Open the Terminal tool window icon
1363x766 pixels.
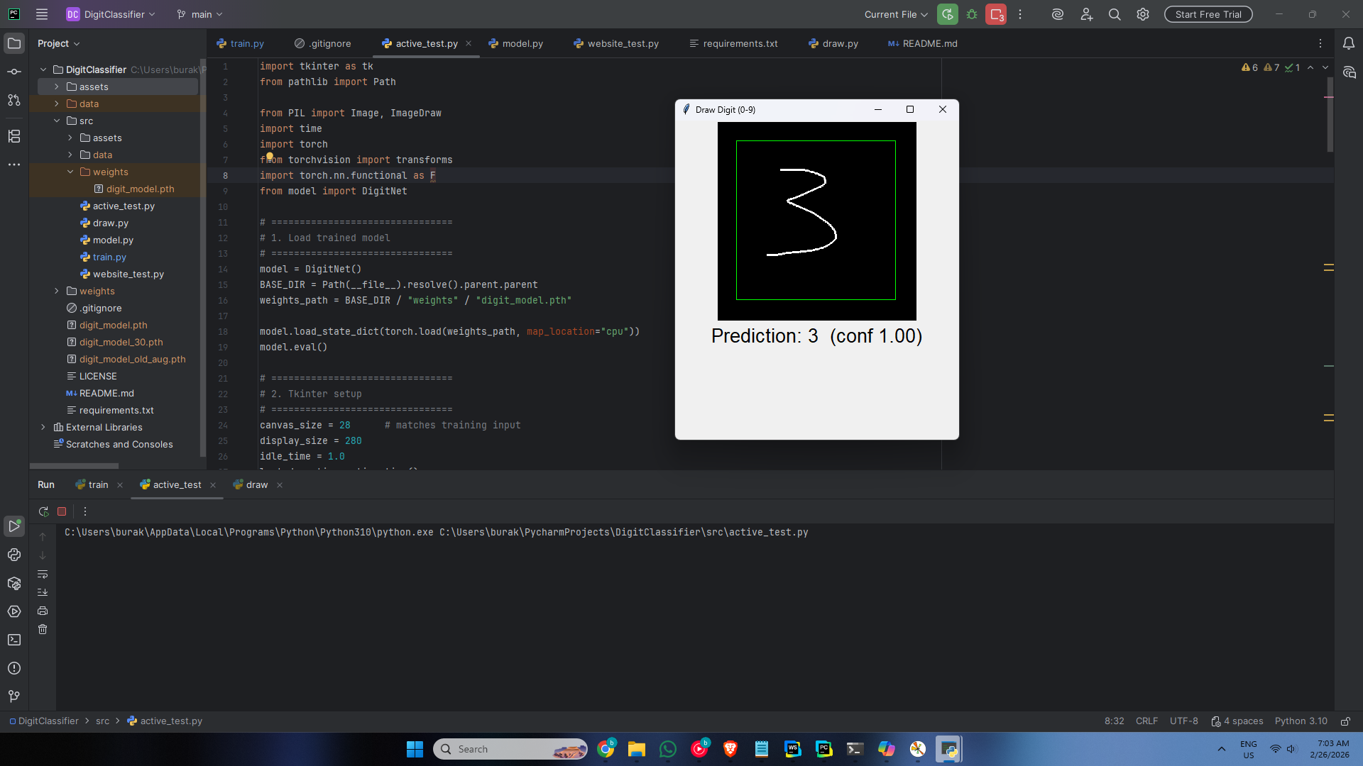coord(14,640)
